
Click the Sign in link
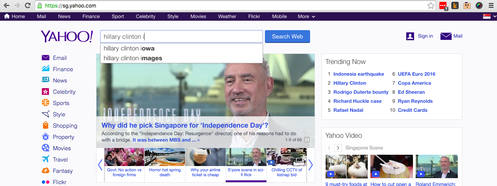tap(425, 36)
